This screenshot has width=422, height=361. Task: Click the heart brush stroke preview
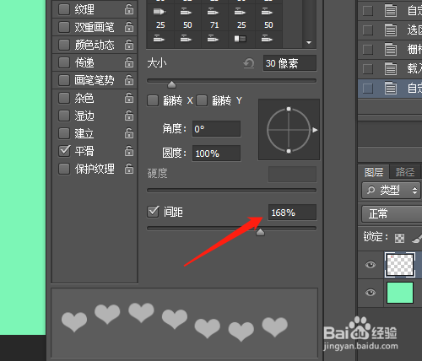(184, 323)
